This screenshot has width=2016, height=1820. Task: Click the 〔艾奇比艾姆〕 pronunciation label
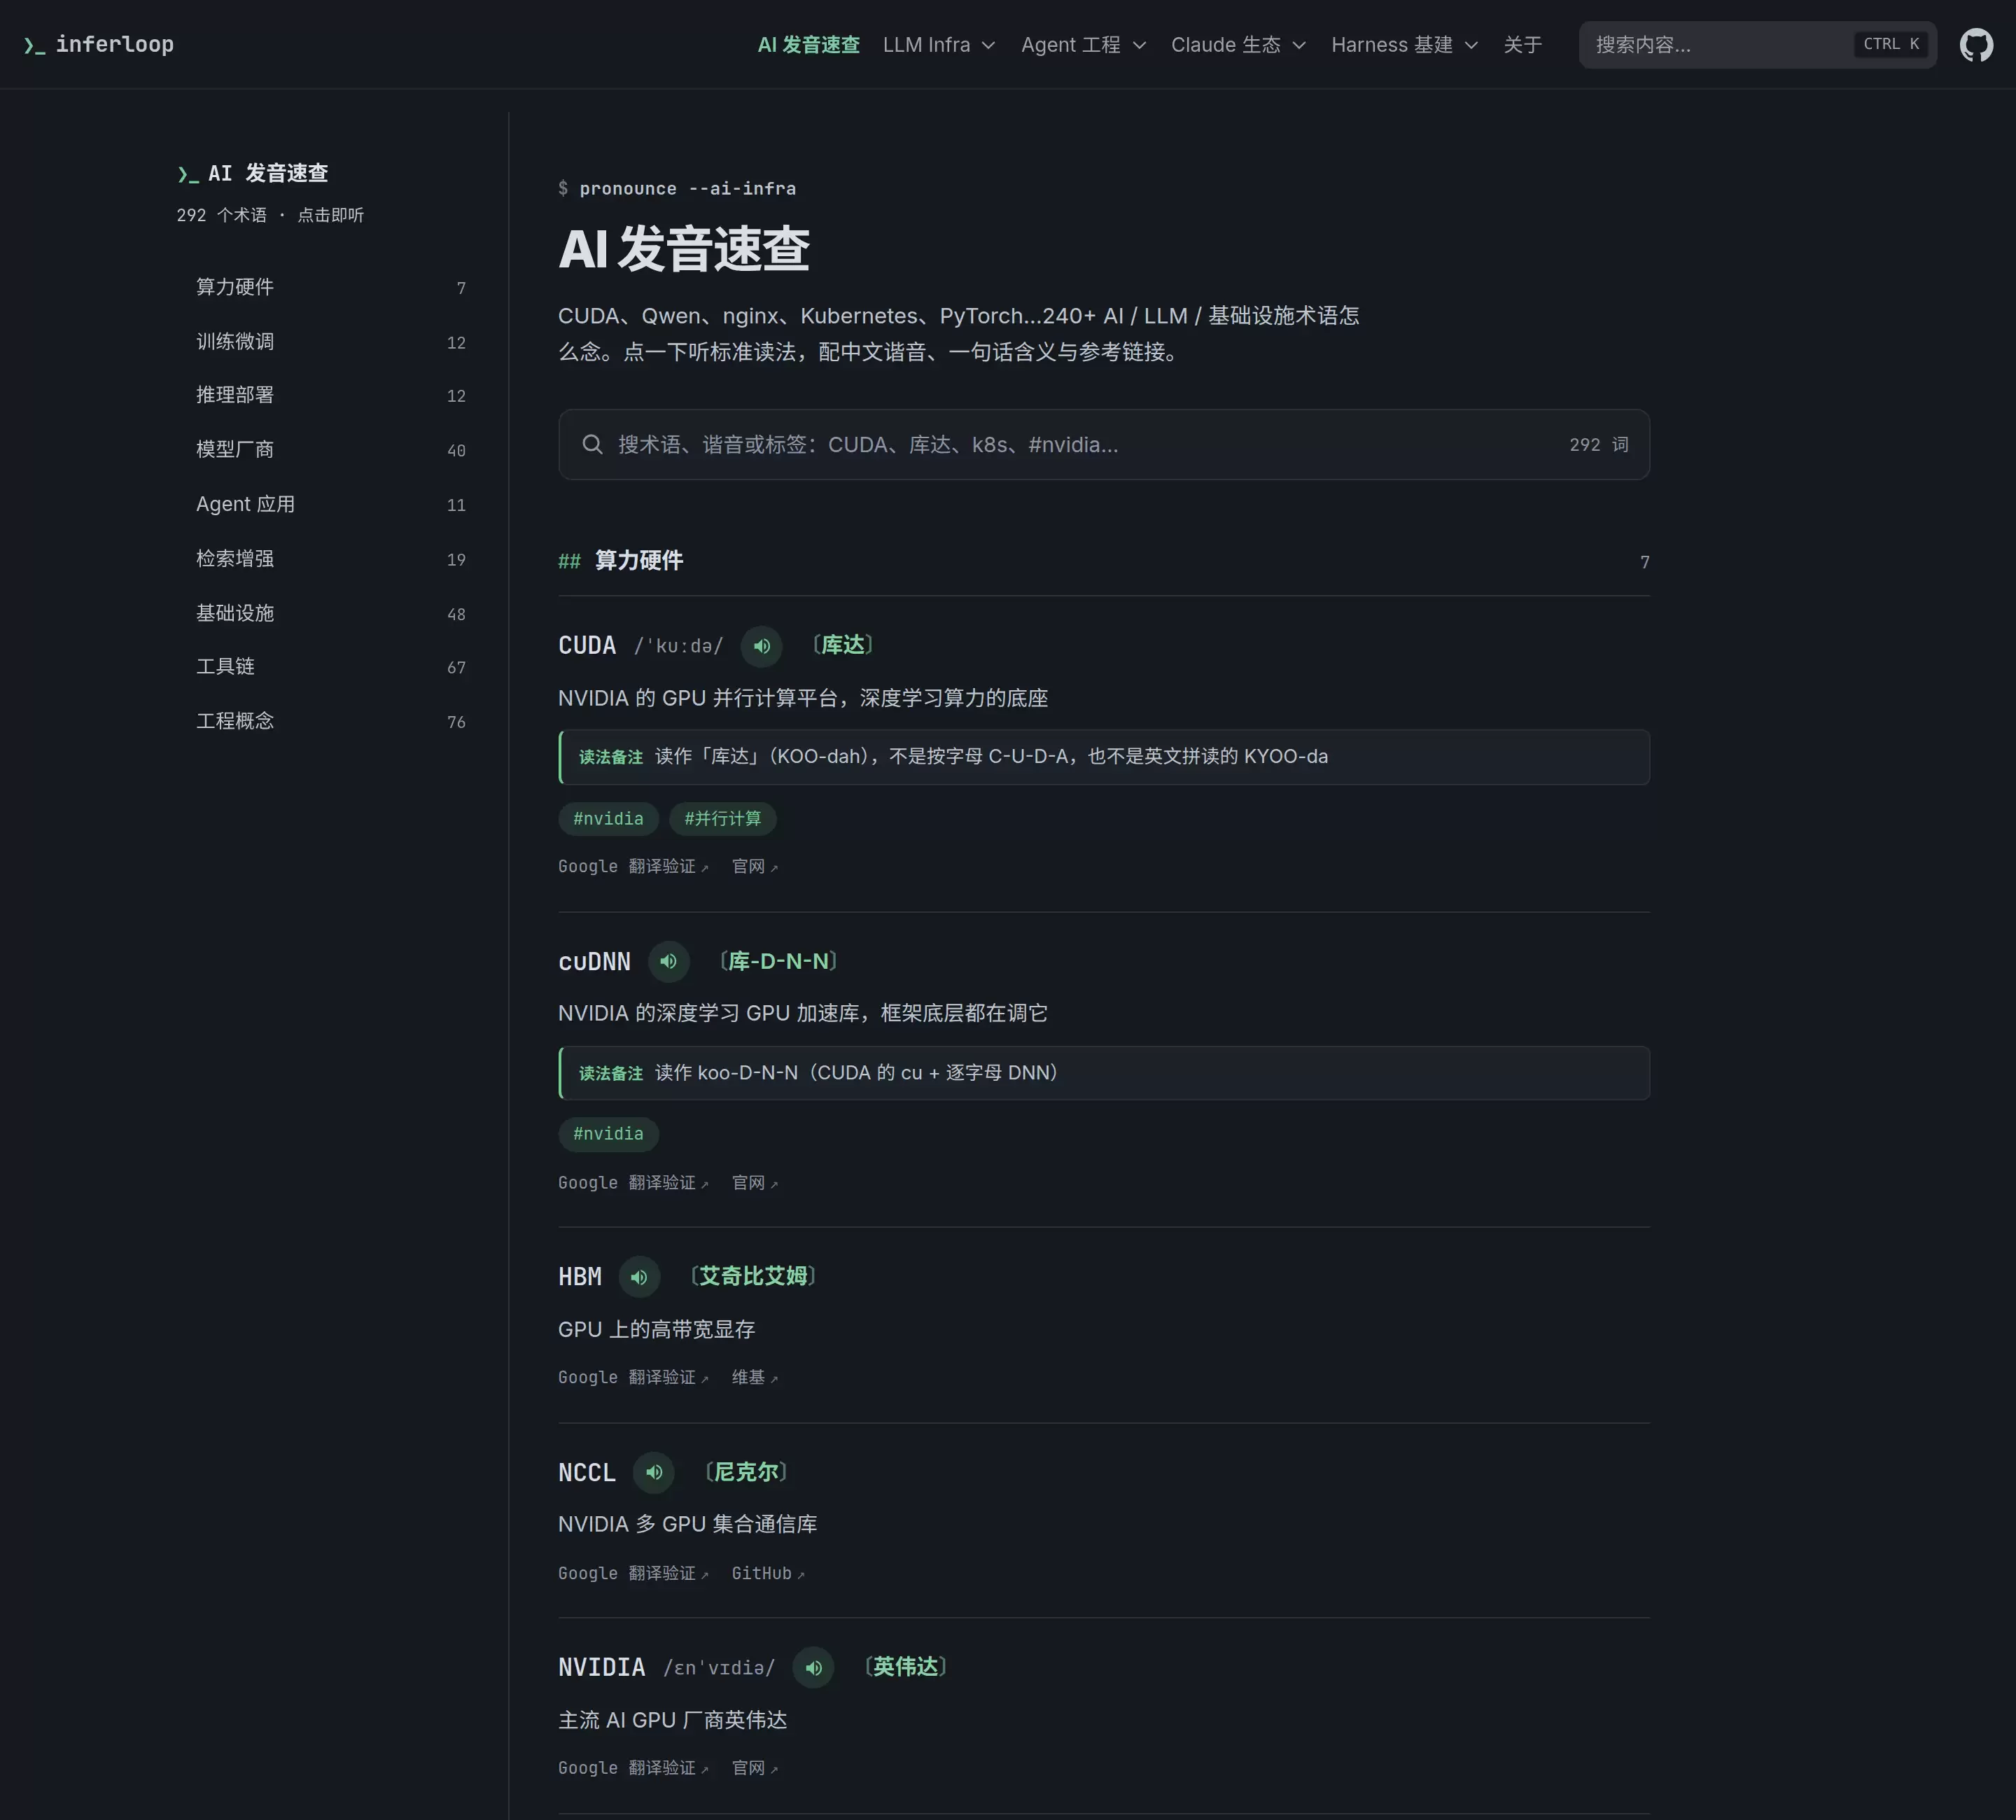[x=753, y=1276]
